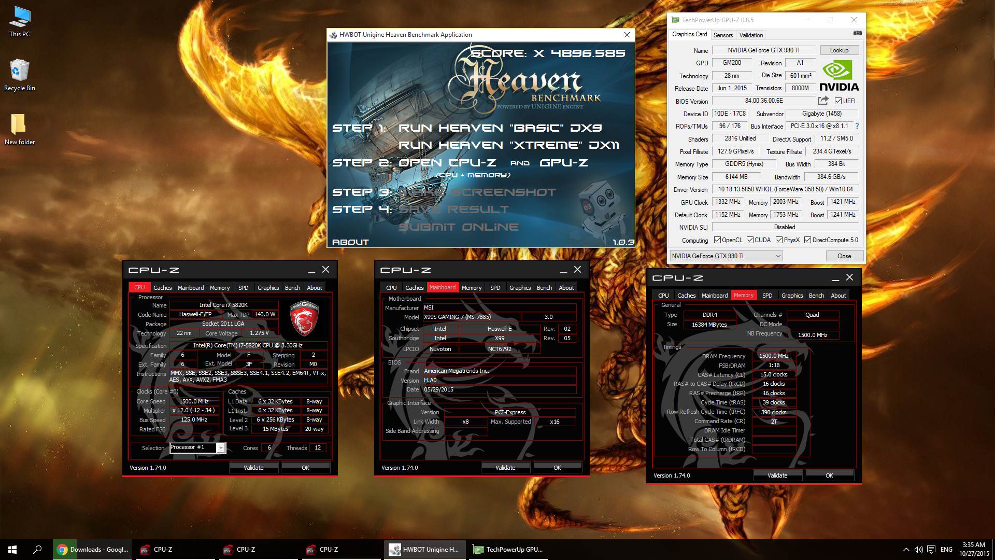Open Caches tab in left CPU-Z window
Image resolution: width=995 pixels, height=560 pixels.
(162, 288)
